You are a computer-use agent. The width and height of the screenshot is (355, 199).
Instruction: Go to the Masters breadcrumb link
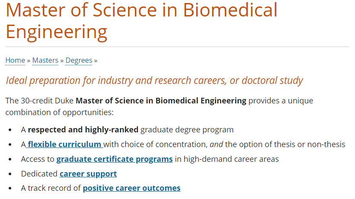(x=45, y=61)
